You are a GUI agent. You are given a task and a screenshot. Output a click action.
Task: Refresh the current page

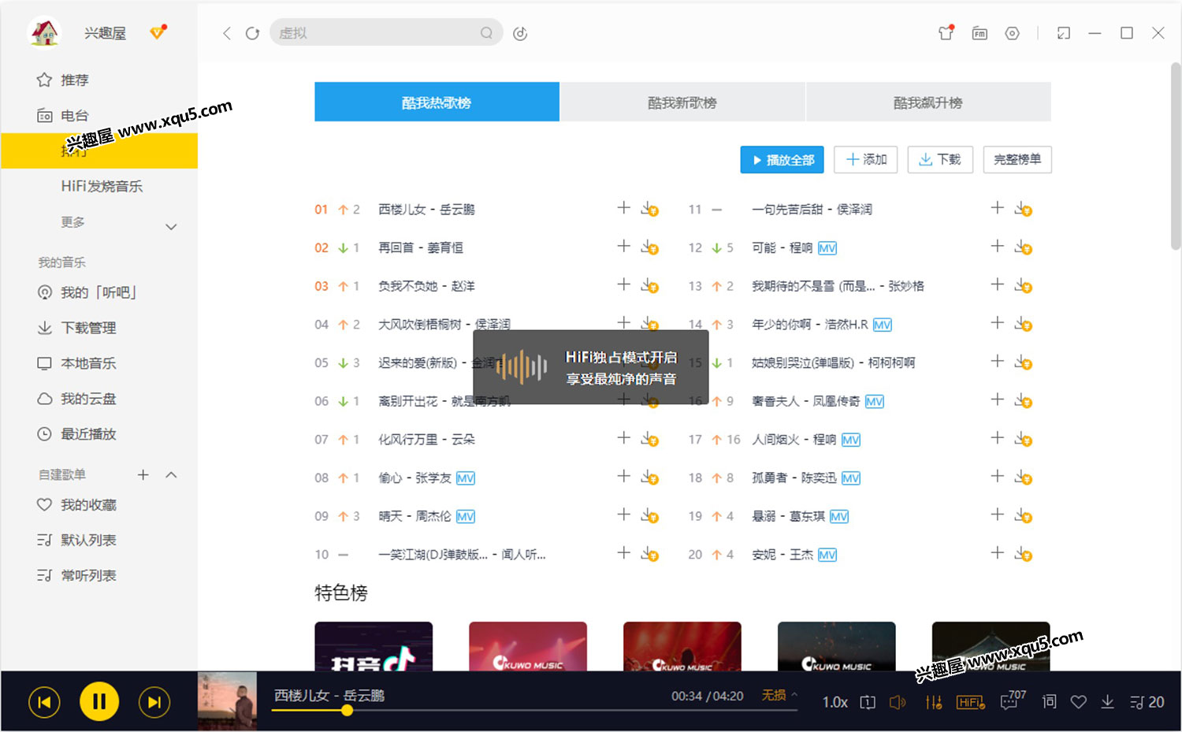click(252, 33)
